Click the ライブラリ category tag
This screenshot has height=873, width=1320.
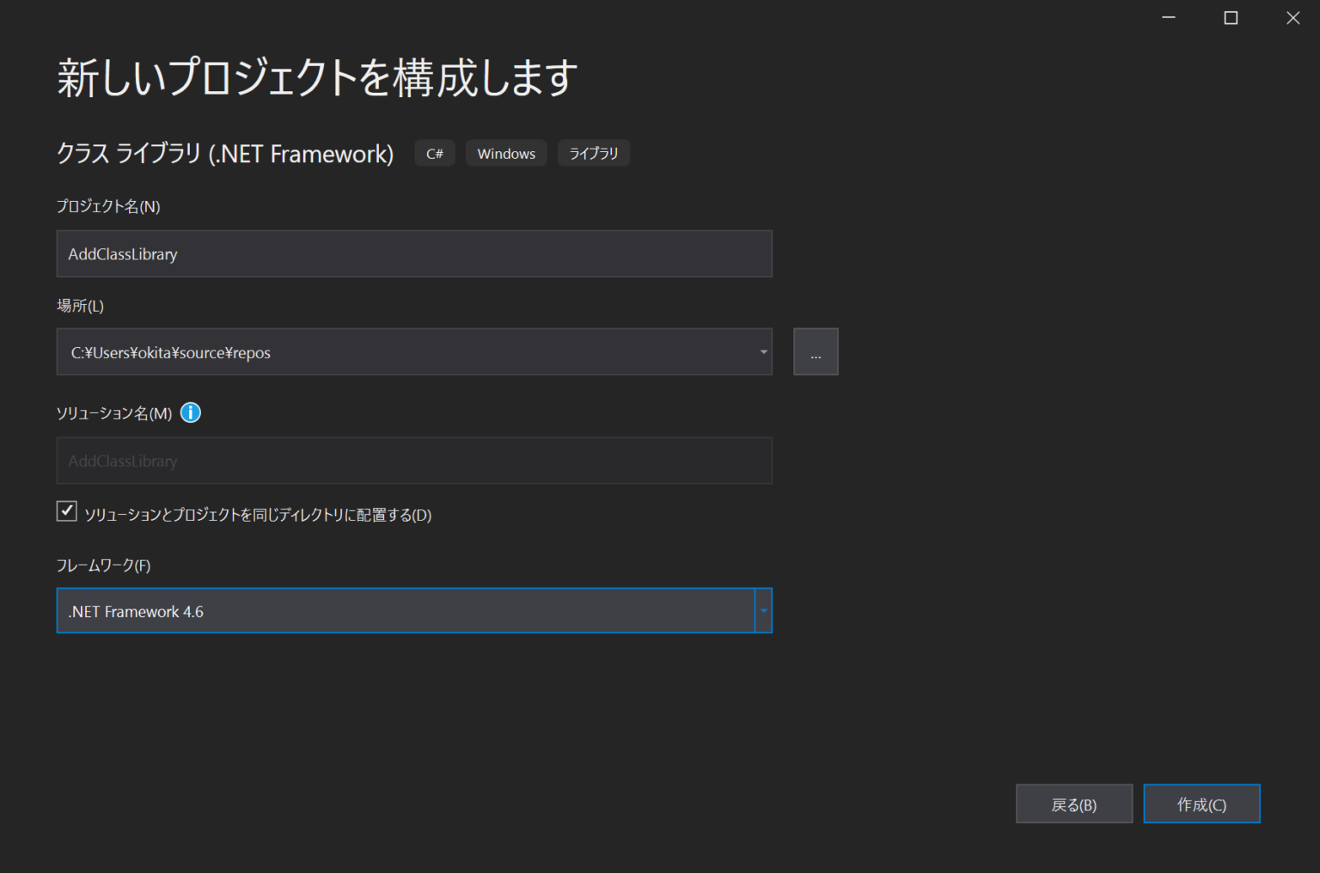(593, 153)
